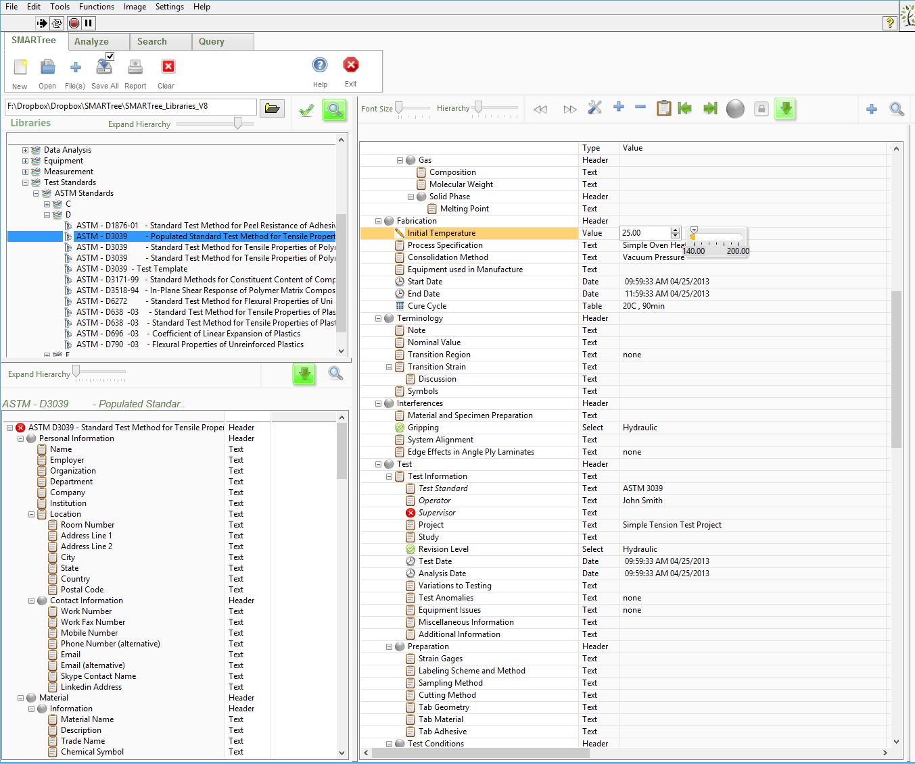Select ASTM D6272 Flexural Properties standard
Viewport: 915px width, 764px height.
pos(204,301)
